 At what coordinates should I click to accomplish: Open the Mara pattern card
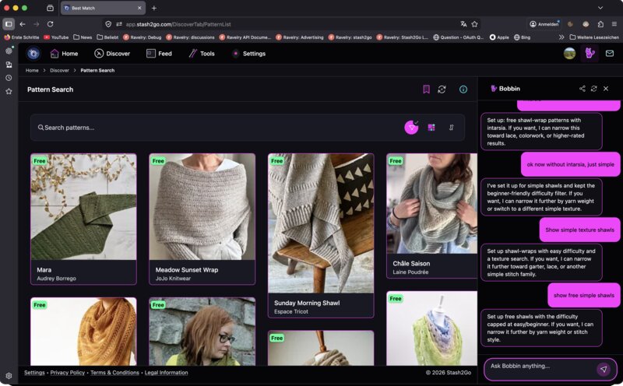point(83,219)
